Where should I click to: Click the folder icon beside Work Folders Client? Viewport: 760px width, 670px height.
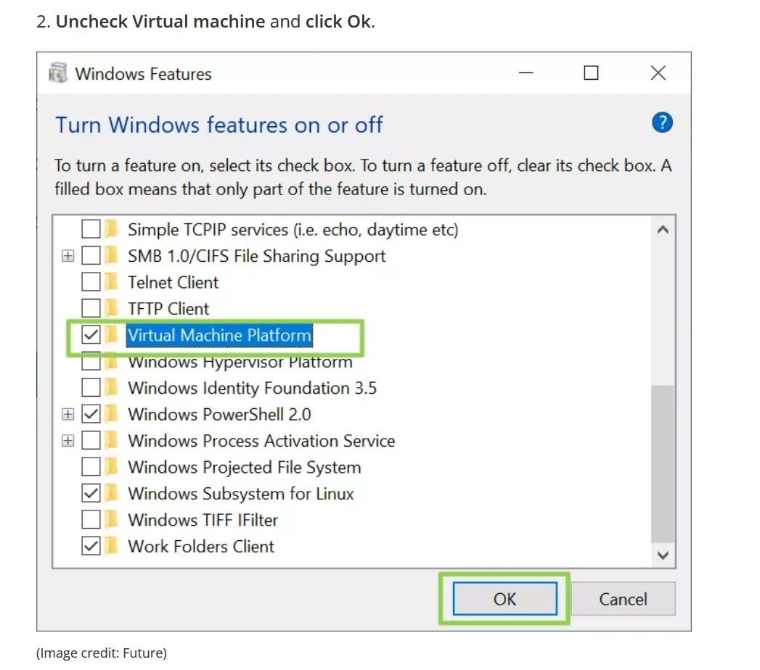pyautogui.click(x=112, y=546)
